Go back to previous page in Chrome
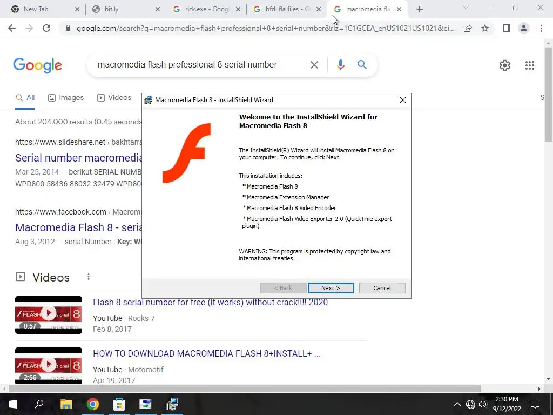This screenshot has height=415, width=553. [x=12, y=28]
